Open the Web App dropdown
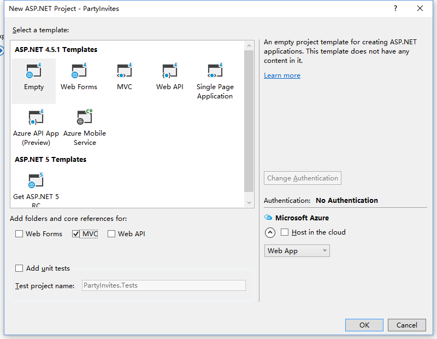Image resolution: width=437 pixels, height=339 pixels. [x=297, y=250]
